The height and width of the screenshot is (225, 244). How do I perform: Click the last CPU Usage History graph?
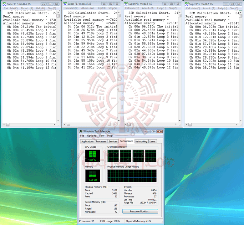point(151,156)
